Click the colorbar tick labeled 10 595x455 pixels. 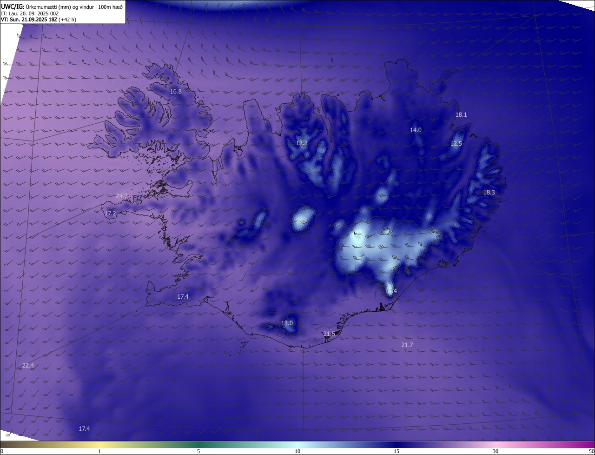click(x=297, y=451)
